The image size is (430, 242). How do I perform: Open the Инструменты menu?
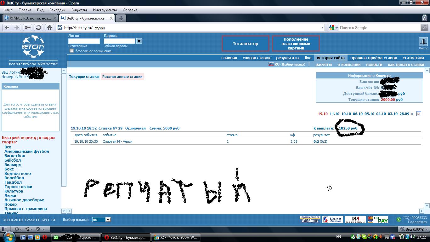pos(105,10)
